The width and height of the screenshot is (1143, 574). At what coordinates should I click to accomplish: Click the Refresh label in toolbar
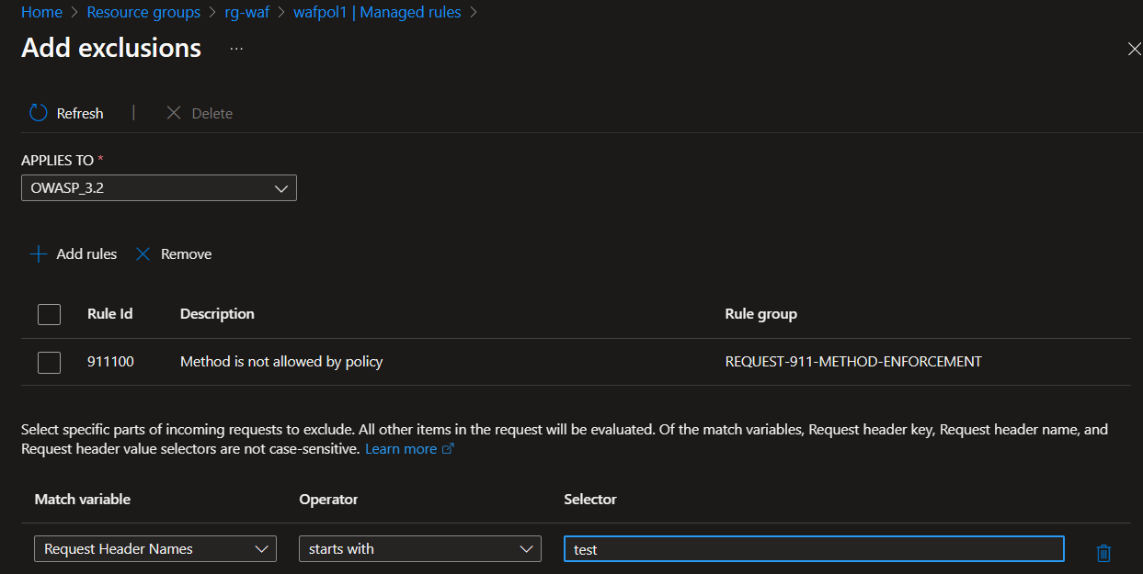[80, 113]
